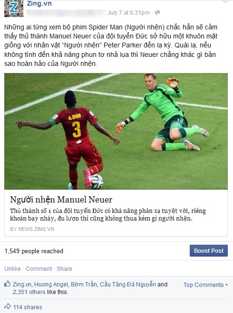
Task: Show the 2,351 others who liked this
Action: (29, 292)
